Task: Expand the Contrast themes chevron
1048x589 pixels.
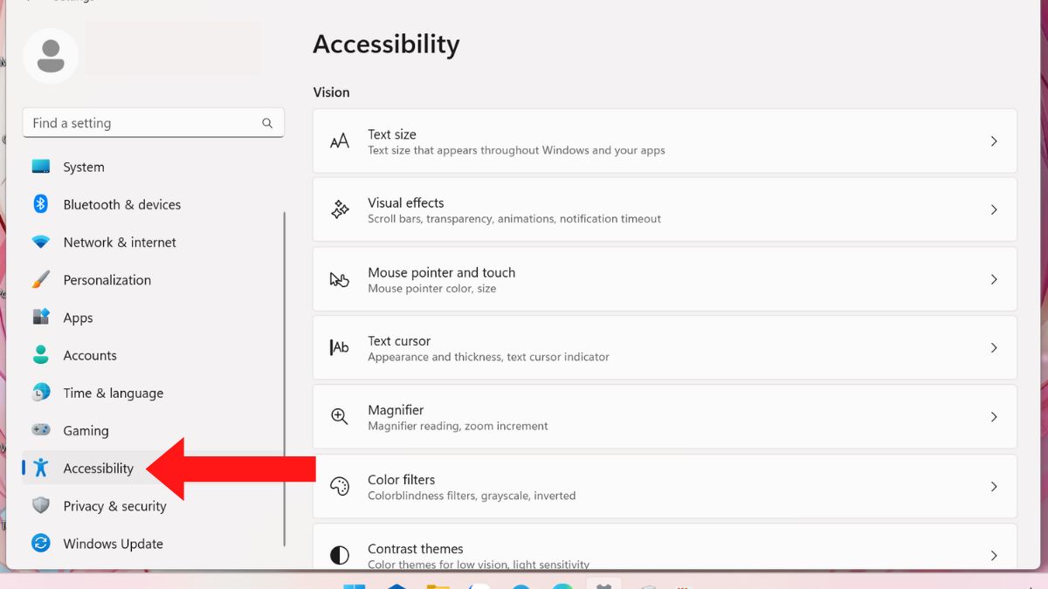Action: coord(994,555)
